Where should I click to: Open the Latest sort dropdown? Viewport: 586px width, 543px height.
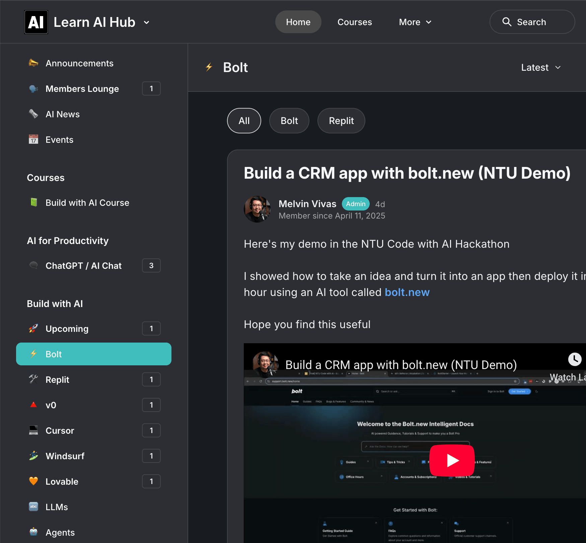point(541,67)
